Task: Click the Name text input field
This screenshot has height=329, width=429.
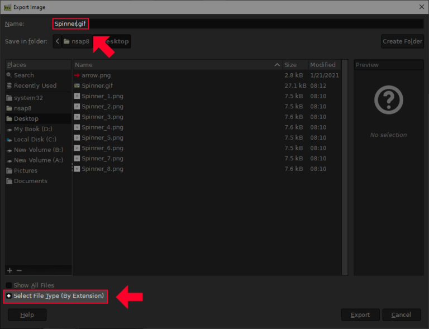Action: click(x=251, y=24)
